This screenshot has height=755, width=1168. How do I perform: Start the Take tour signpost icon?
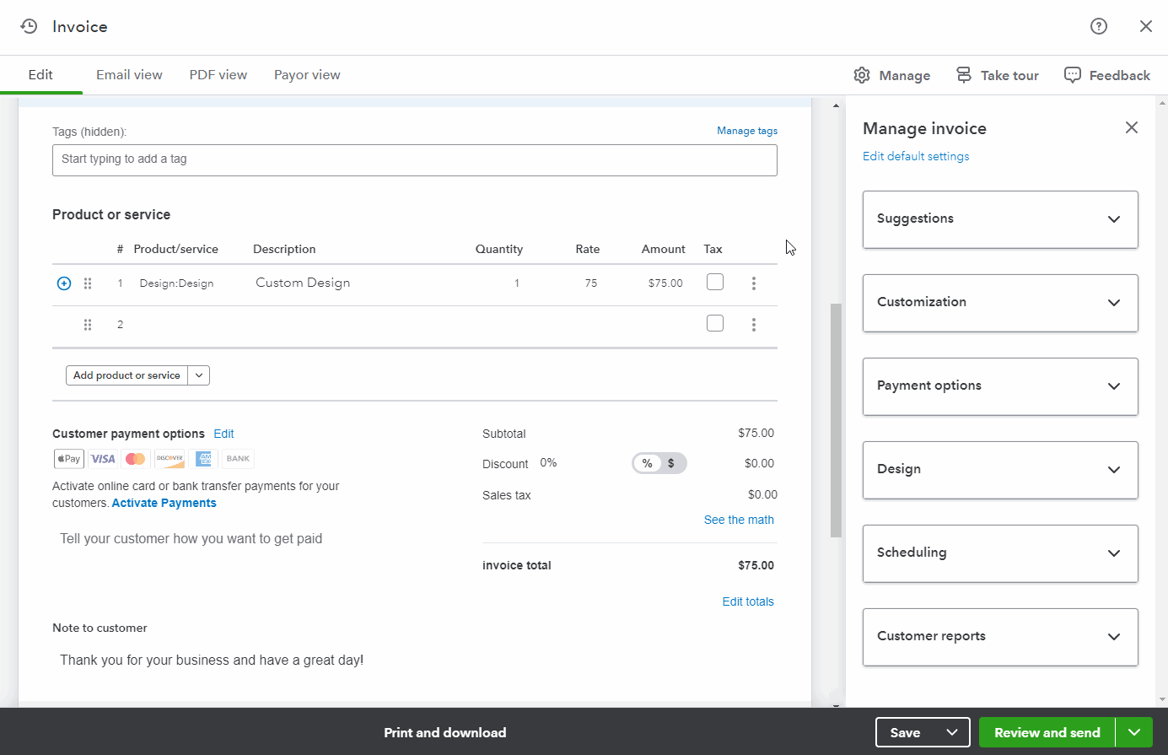tap(964, 75)
